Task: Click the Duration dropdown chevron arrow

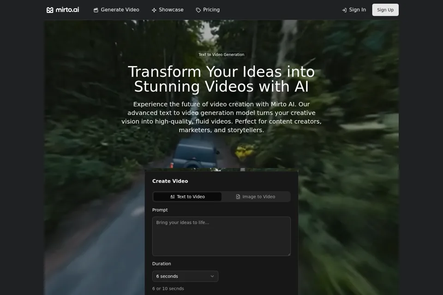Action: [212, 277]
